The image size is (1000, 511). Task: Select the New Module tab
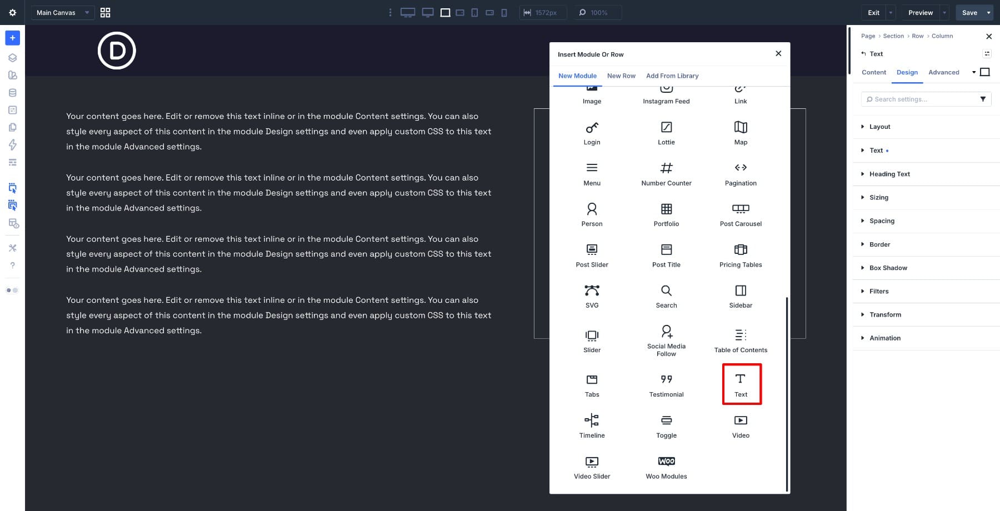tap(577, 76)
